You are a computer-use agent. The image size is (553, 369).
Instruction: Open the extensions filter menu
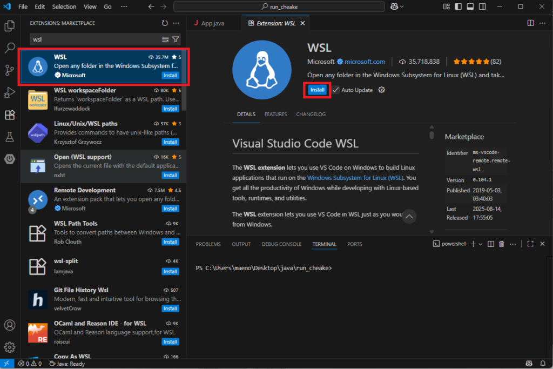point(176,39)
